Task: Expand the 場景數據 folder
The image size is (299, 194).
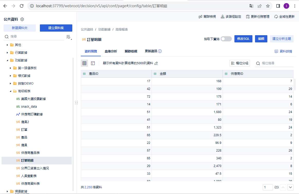Action: point(7,191)
